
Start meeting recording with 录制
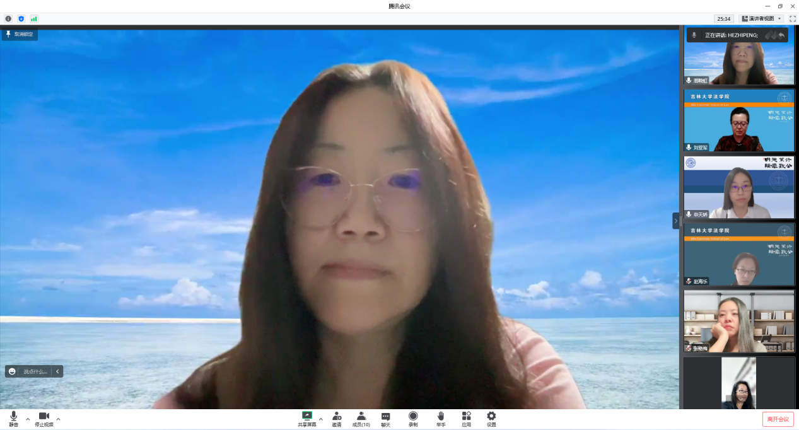(414, 417)
